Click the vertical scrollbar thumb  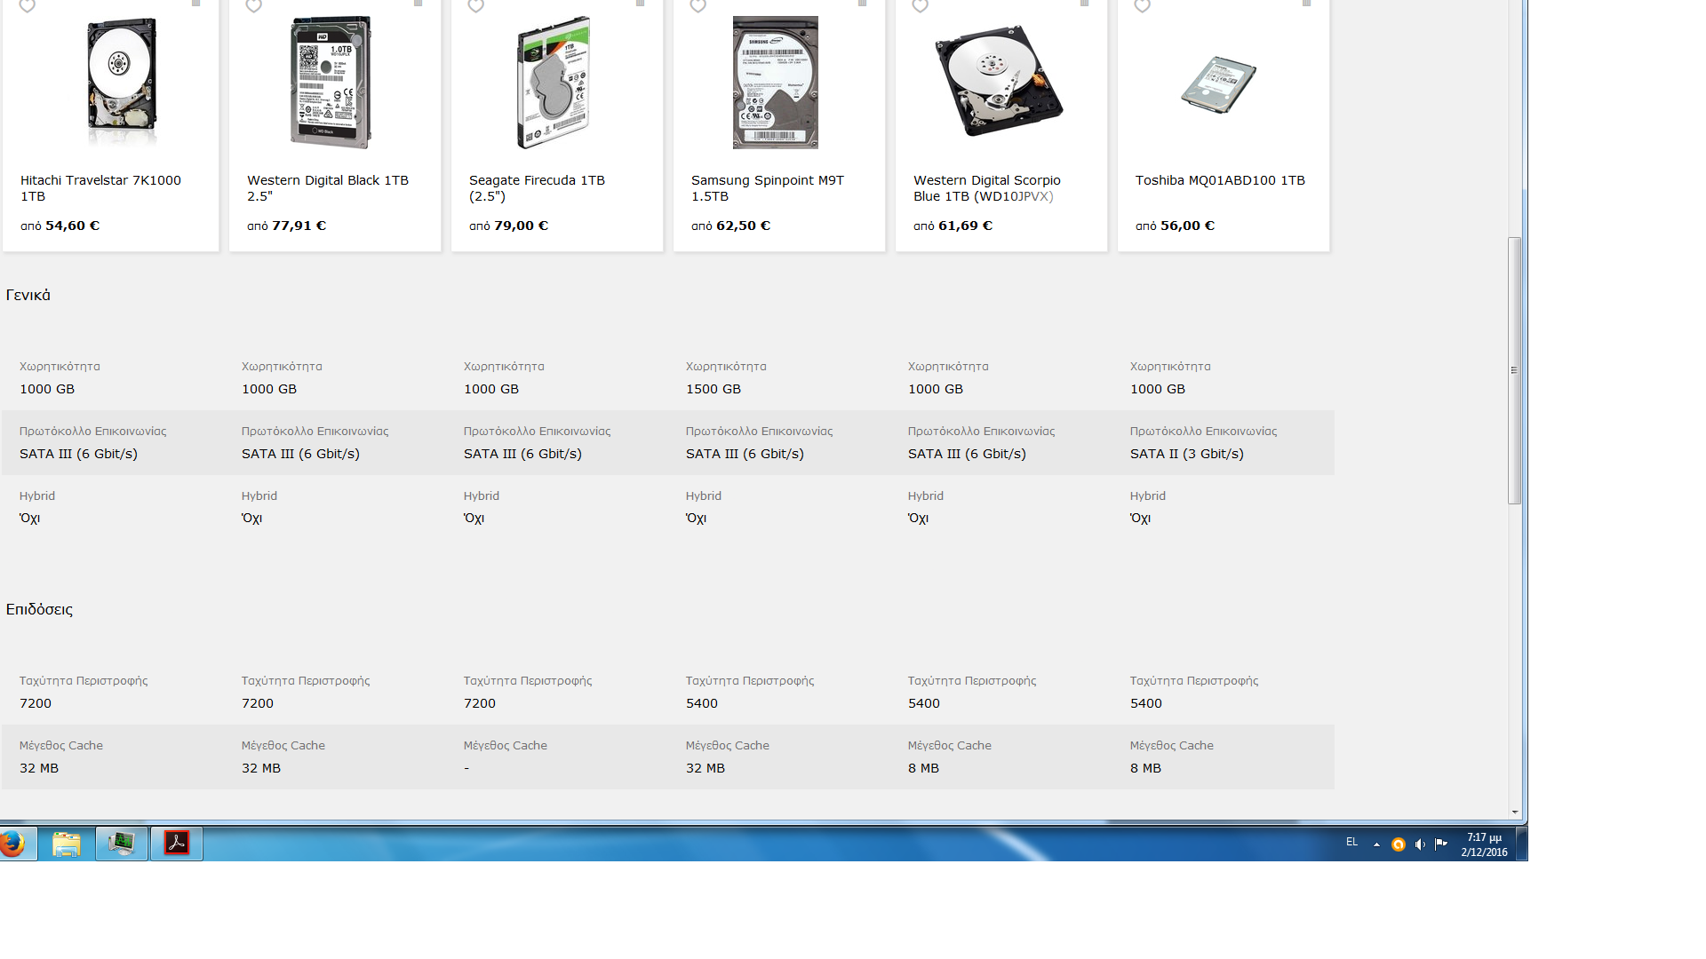[1515, 370]
